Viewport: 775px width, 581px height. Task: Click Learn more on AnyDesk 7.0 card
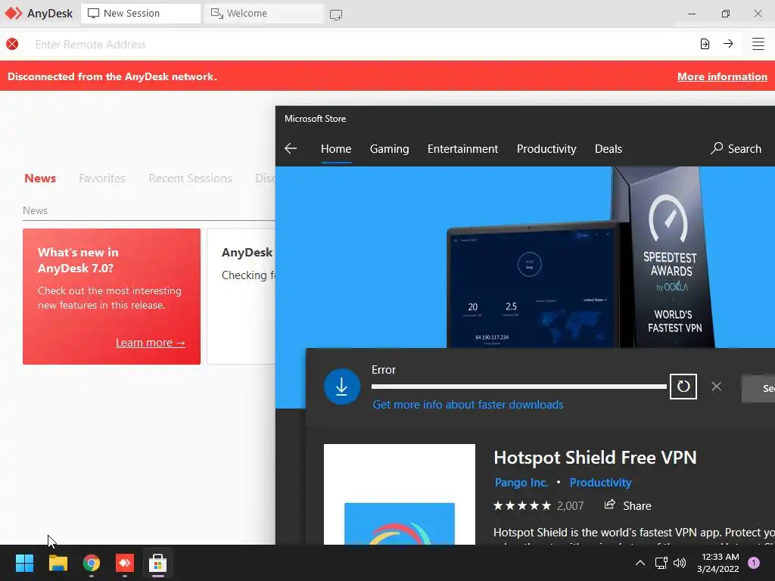coord(151,343)
